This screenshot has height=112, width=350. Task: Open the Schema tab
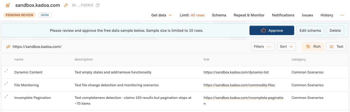coord(219,15)
